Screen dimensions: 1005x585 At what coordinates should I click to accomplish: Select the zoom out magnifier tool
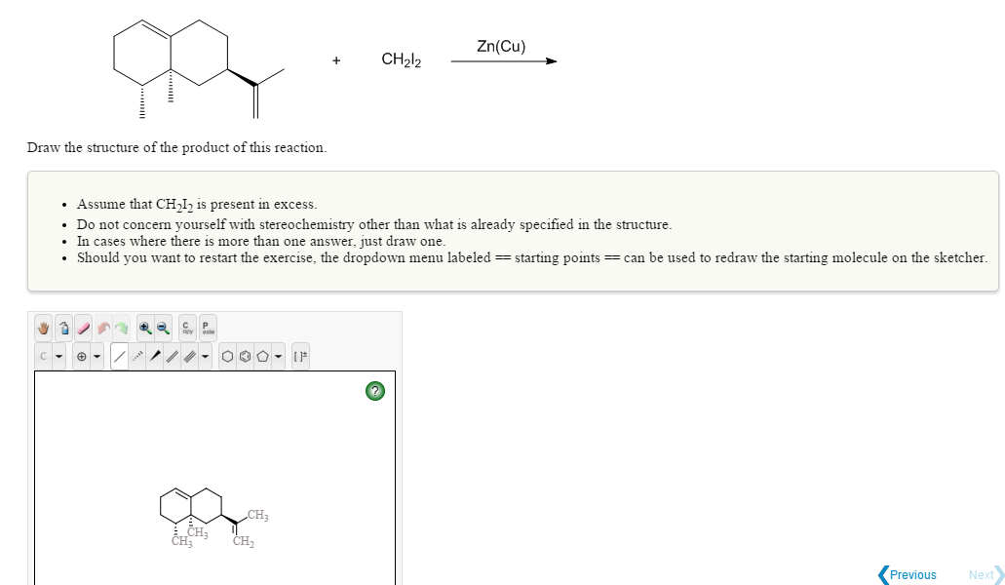163,328
